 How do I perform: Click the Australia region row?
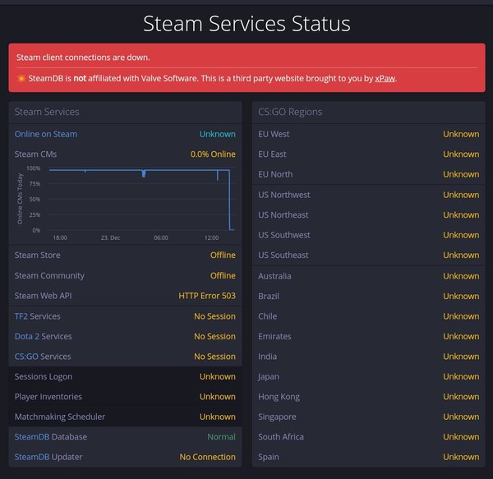pyautogui.click(x=368, y=276)
